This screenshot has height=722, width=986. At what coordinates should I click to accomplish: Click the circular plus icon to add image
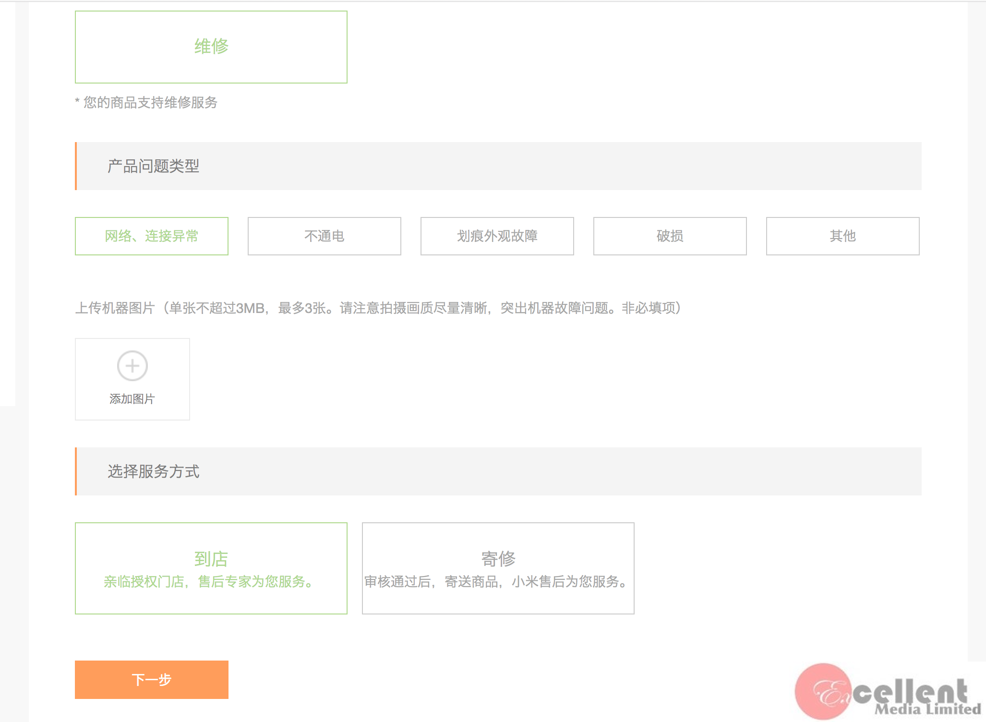coord(132,366)
